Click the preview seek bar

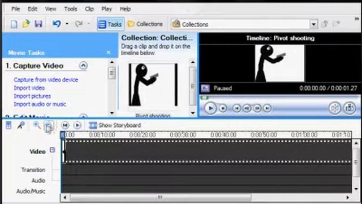click(280, 98)
